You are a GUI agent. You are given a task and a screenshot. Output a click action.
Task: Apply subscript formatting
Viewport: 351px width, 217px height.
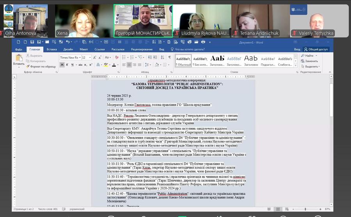pyautogui.click(x=85, y=65)
